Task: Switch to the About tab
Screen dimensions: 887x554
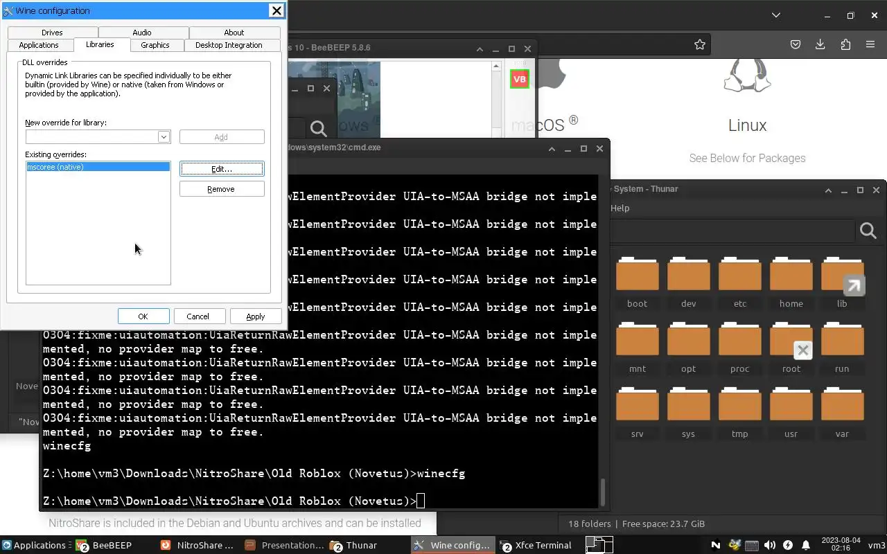Action: click(234, 33)
